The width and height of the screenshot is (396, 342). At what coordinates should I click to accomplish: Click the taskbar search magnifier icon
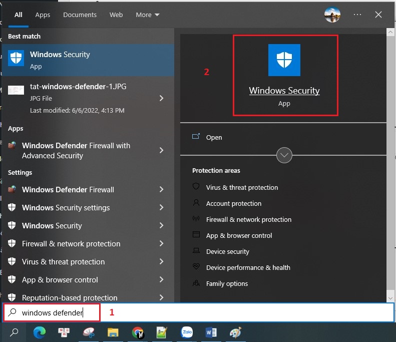tap(14, 332)
